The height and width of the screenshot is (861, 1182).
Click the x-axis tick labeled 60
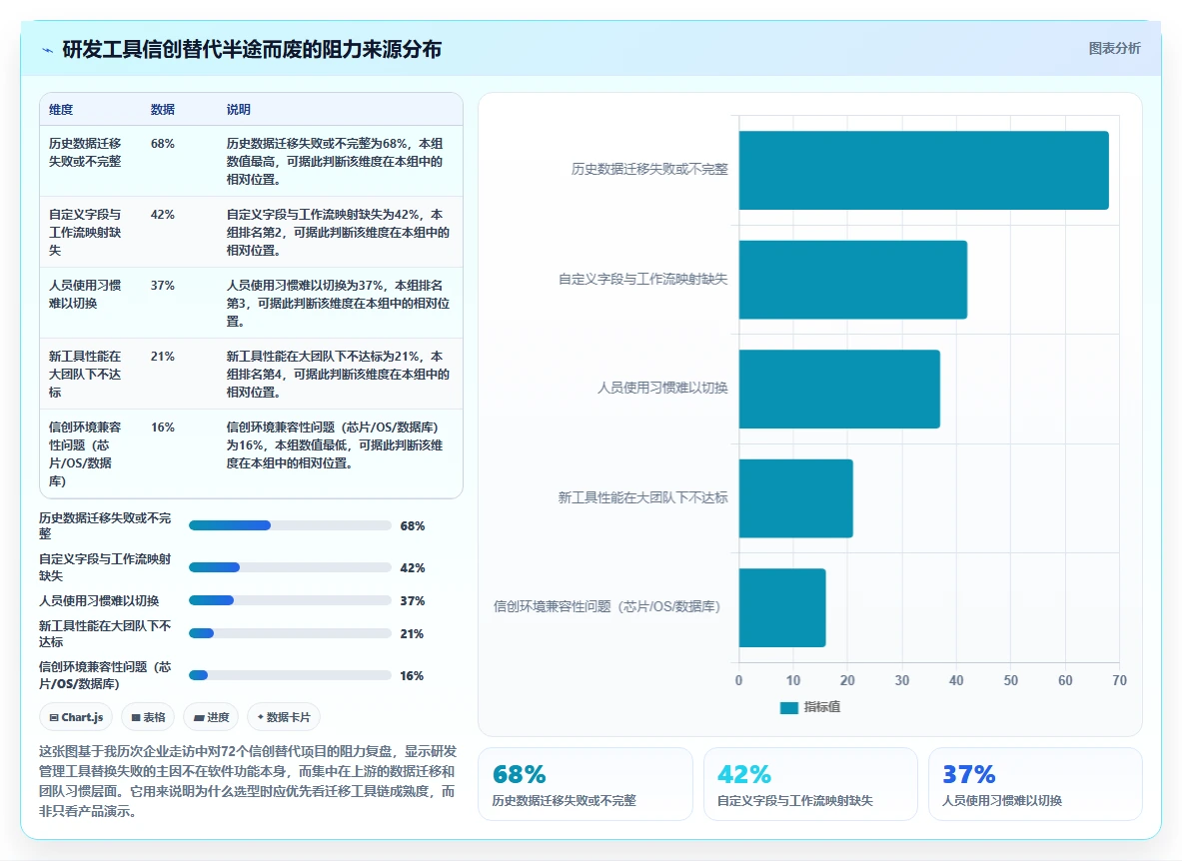pyautogui.click(x=1065, y=680)
